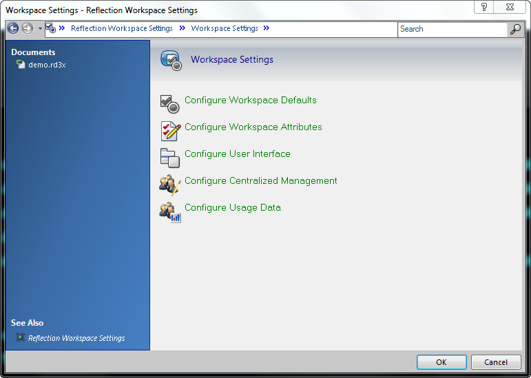Click the Centralized Management users icon
531x378 pixels.
coord(170,185)
